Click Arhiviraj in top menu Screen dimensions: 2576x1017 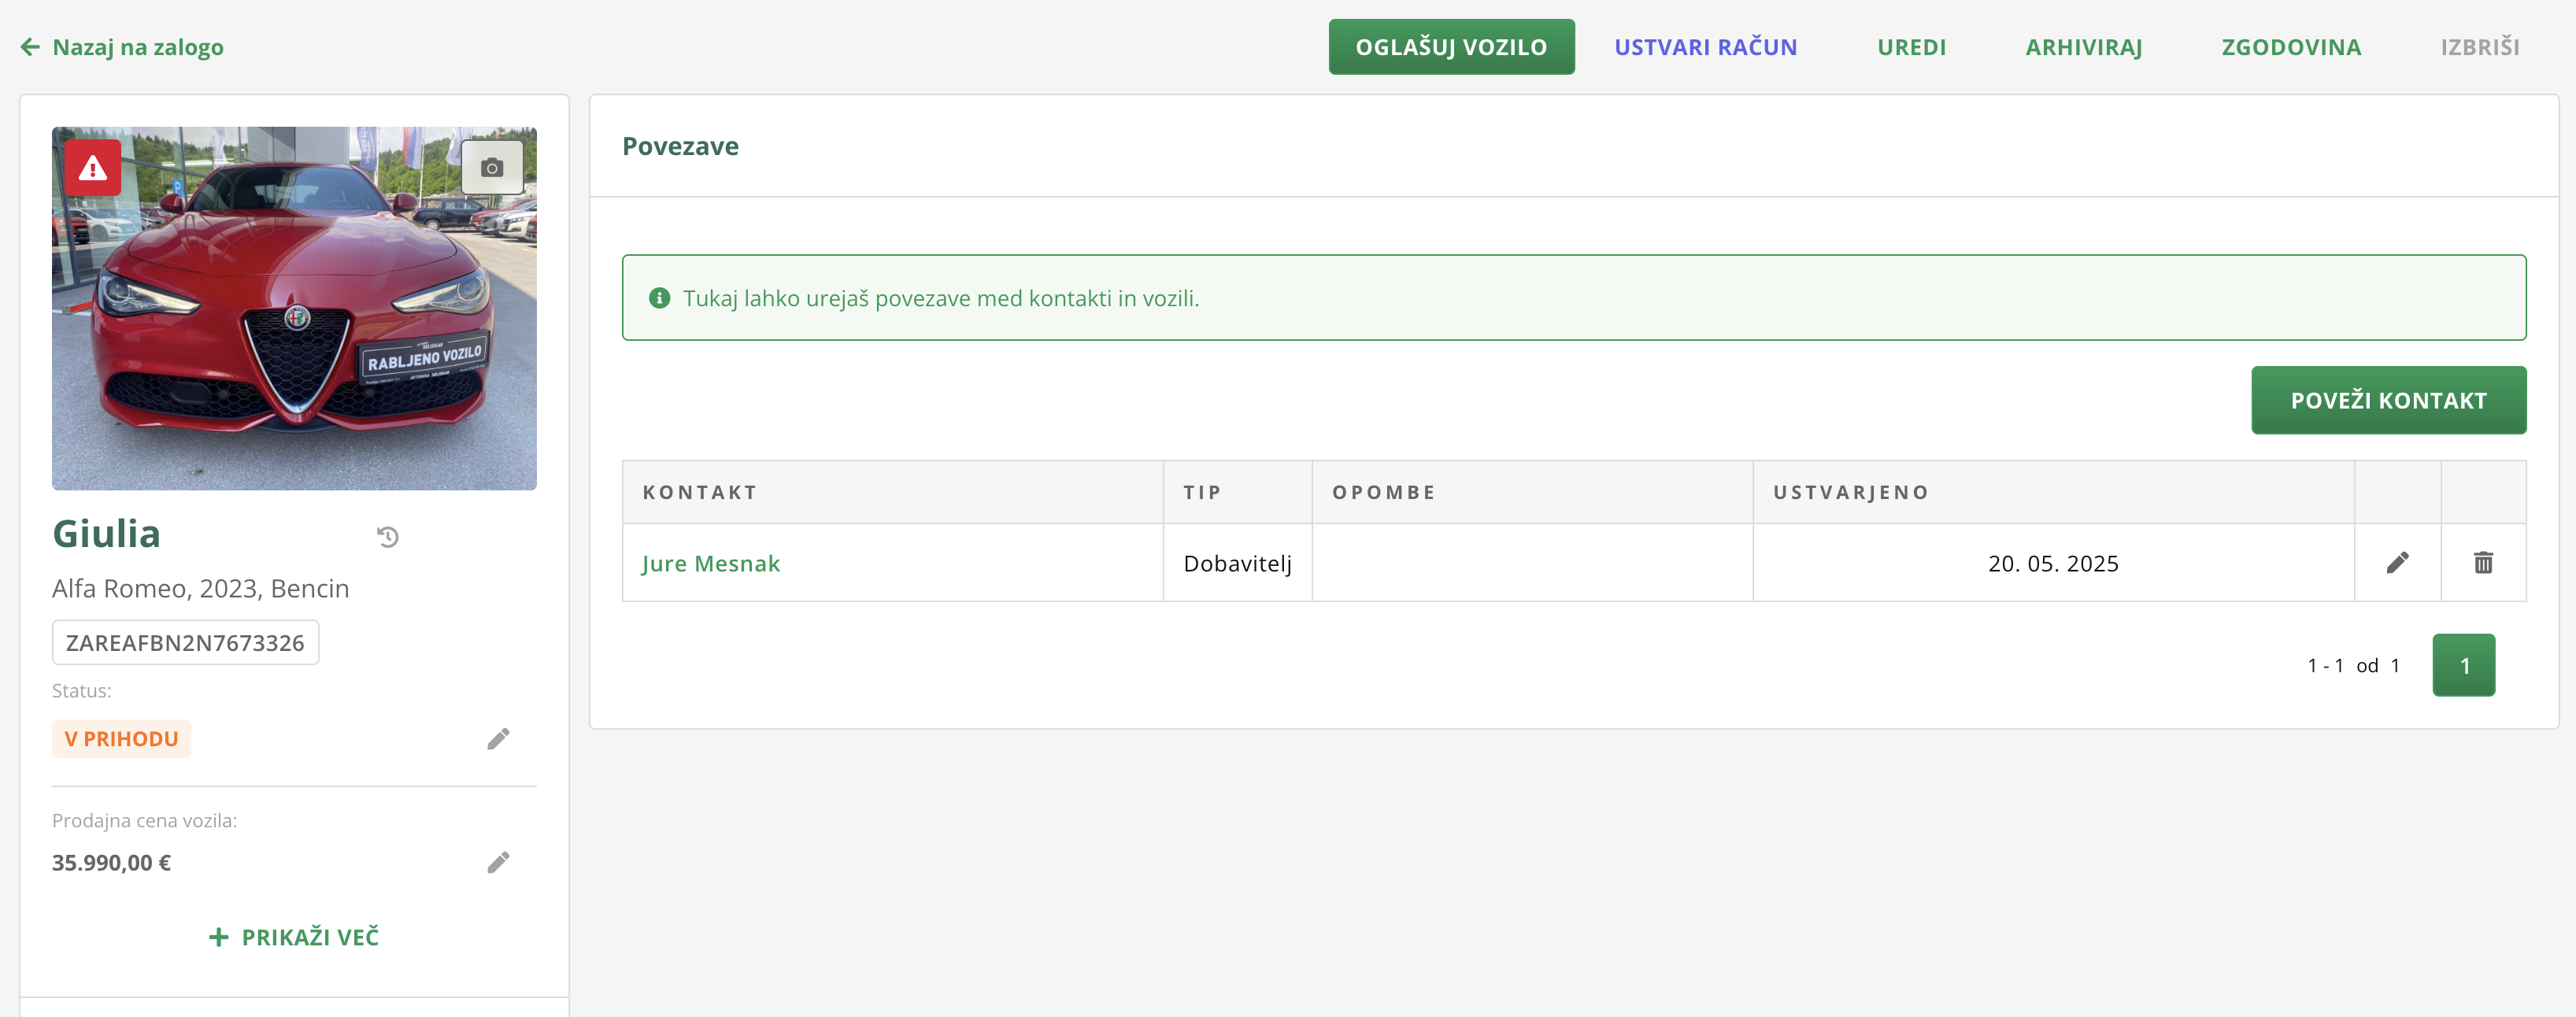tap(2083, 47)
